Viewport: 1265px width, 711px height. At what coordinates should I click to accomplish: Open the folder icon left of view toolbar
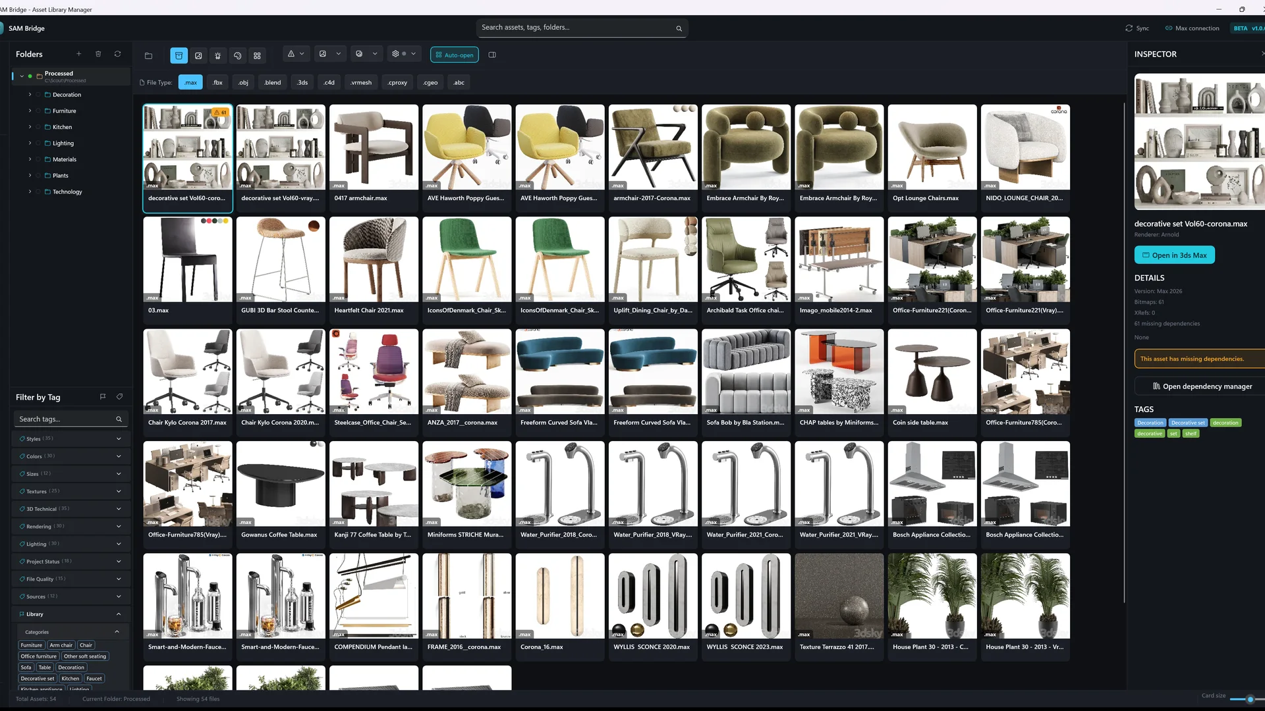pyautogui.click(x=148, y=55)
